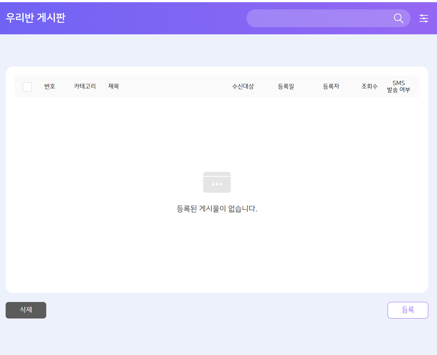Click the blank purple header bar area

click(156, 18)
